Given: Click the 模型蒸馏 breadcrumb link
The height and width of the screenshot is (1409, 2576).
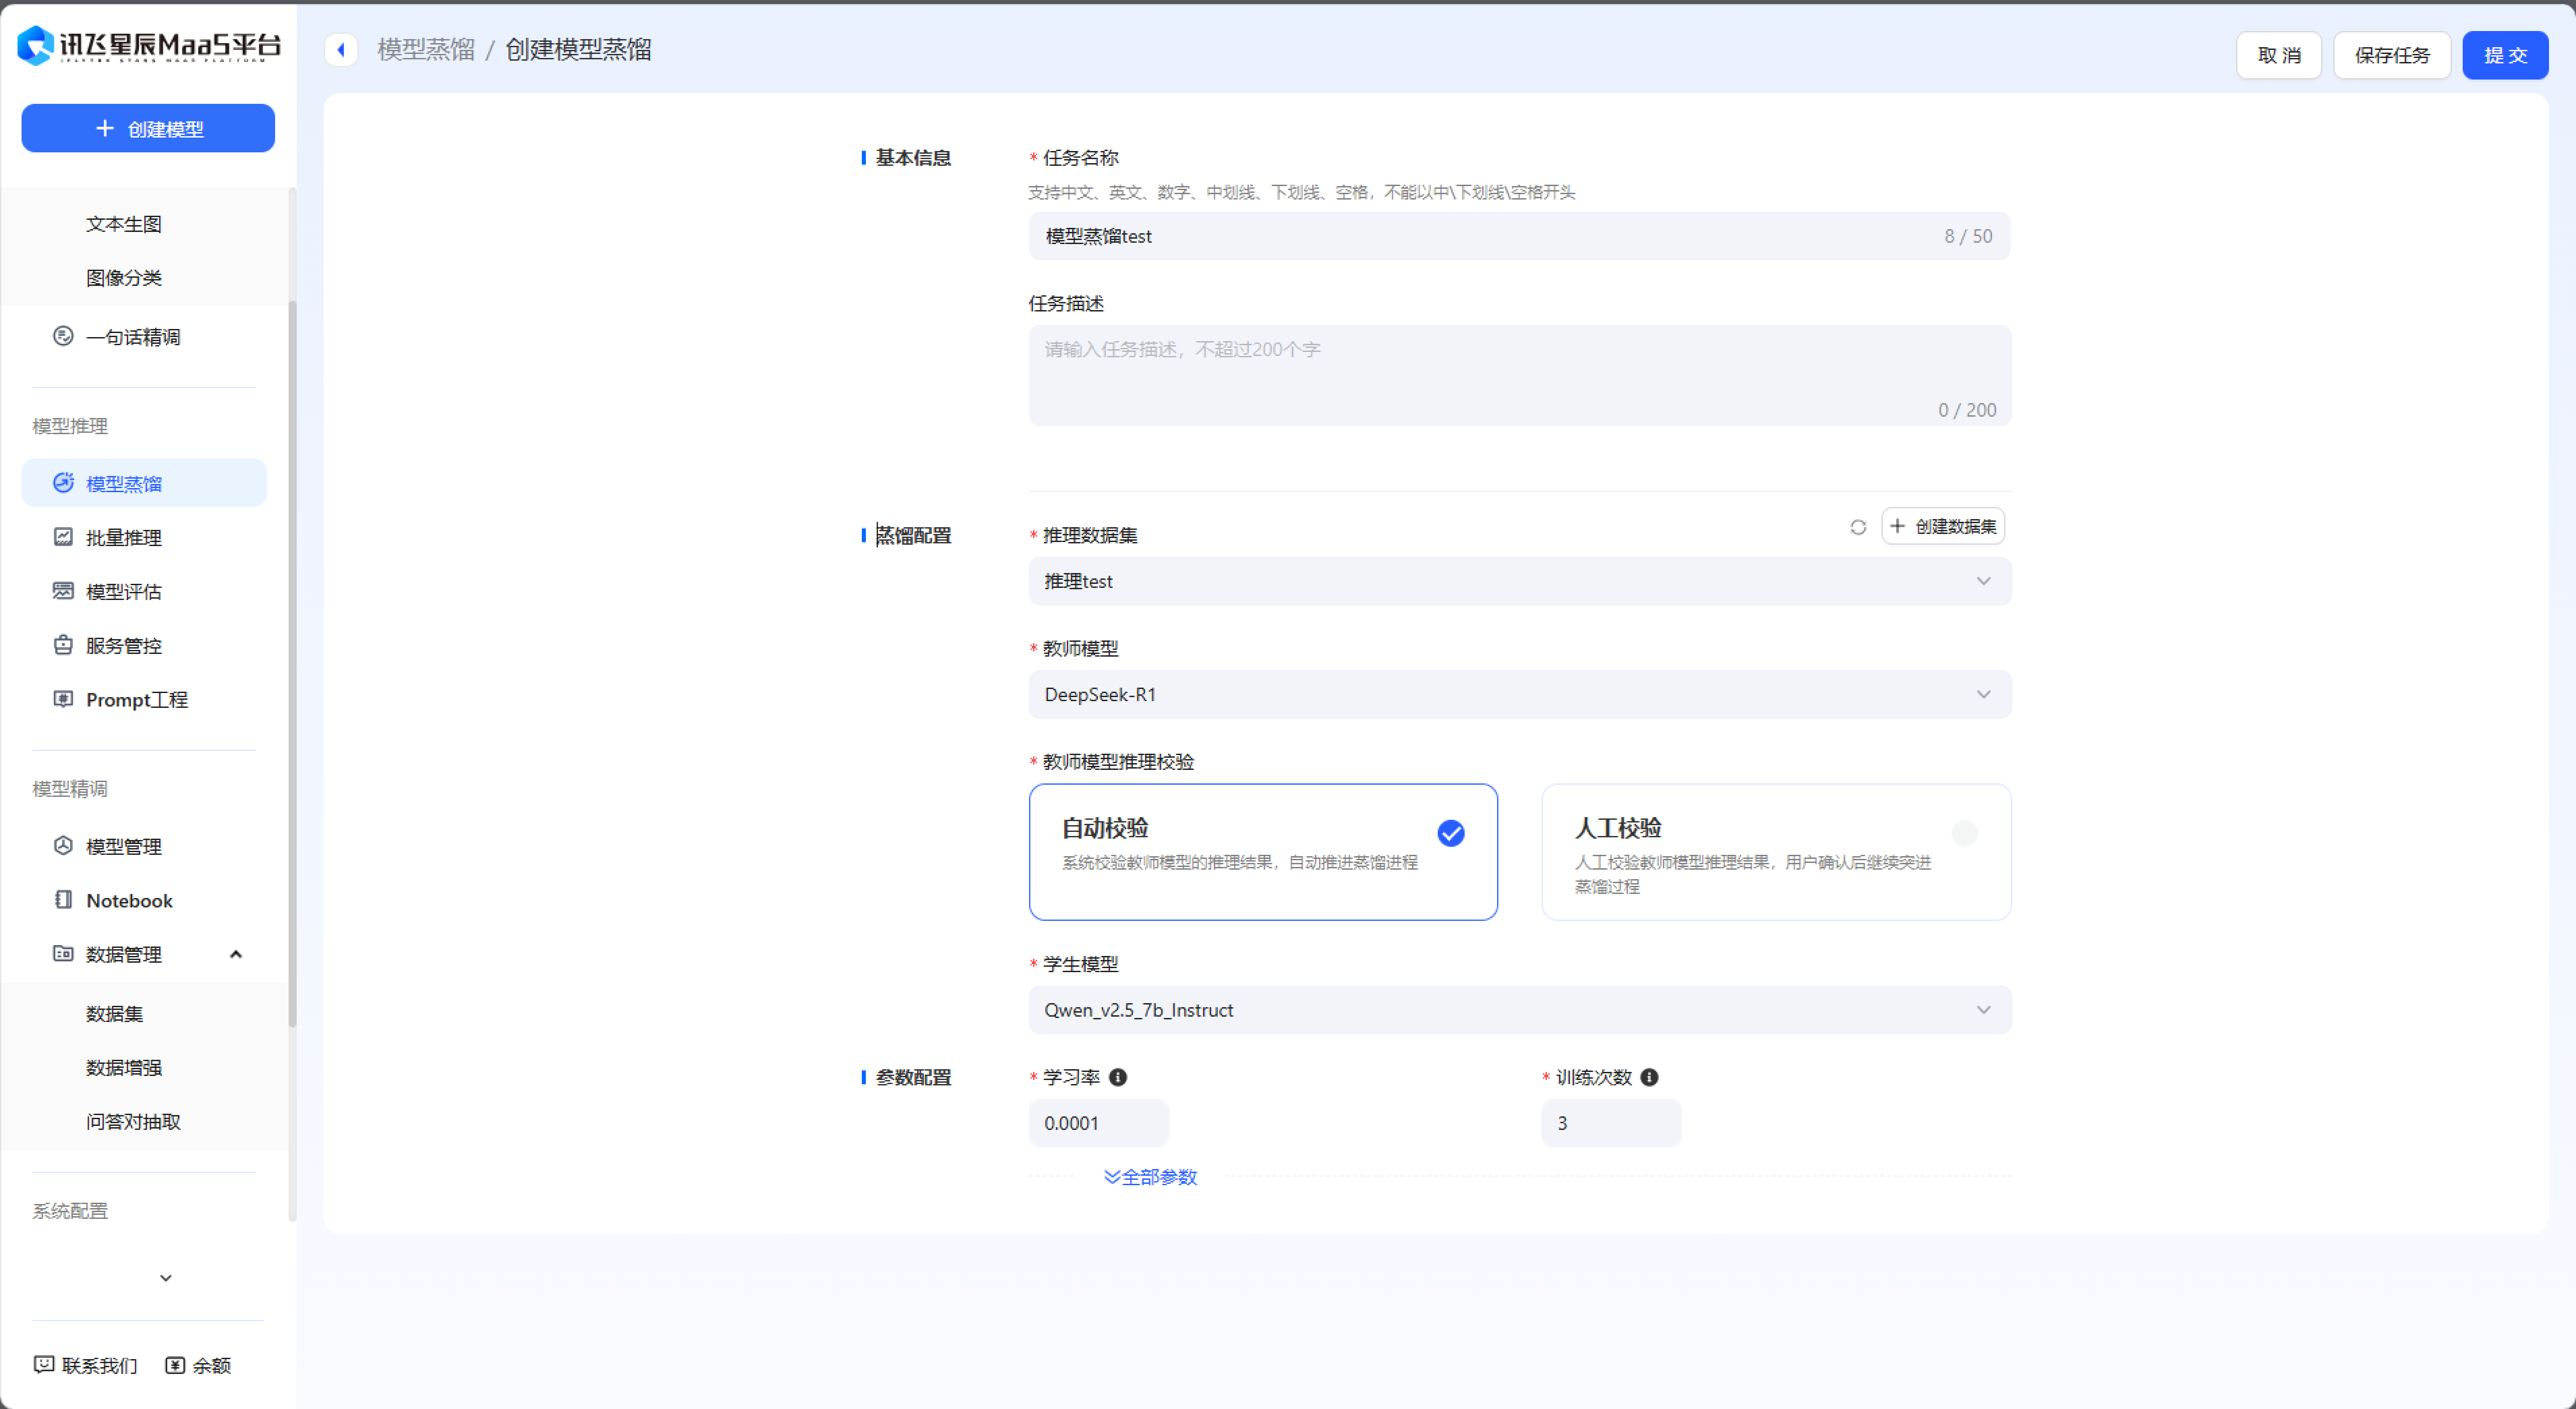Looking at the screenshot, I should (426, 49).
